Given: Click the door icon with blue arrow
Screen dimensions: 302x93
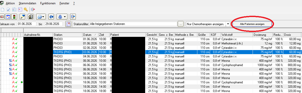Looking at the screenshot, I should (x=73, y=17).
